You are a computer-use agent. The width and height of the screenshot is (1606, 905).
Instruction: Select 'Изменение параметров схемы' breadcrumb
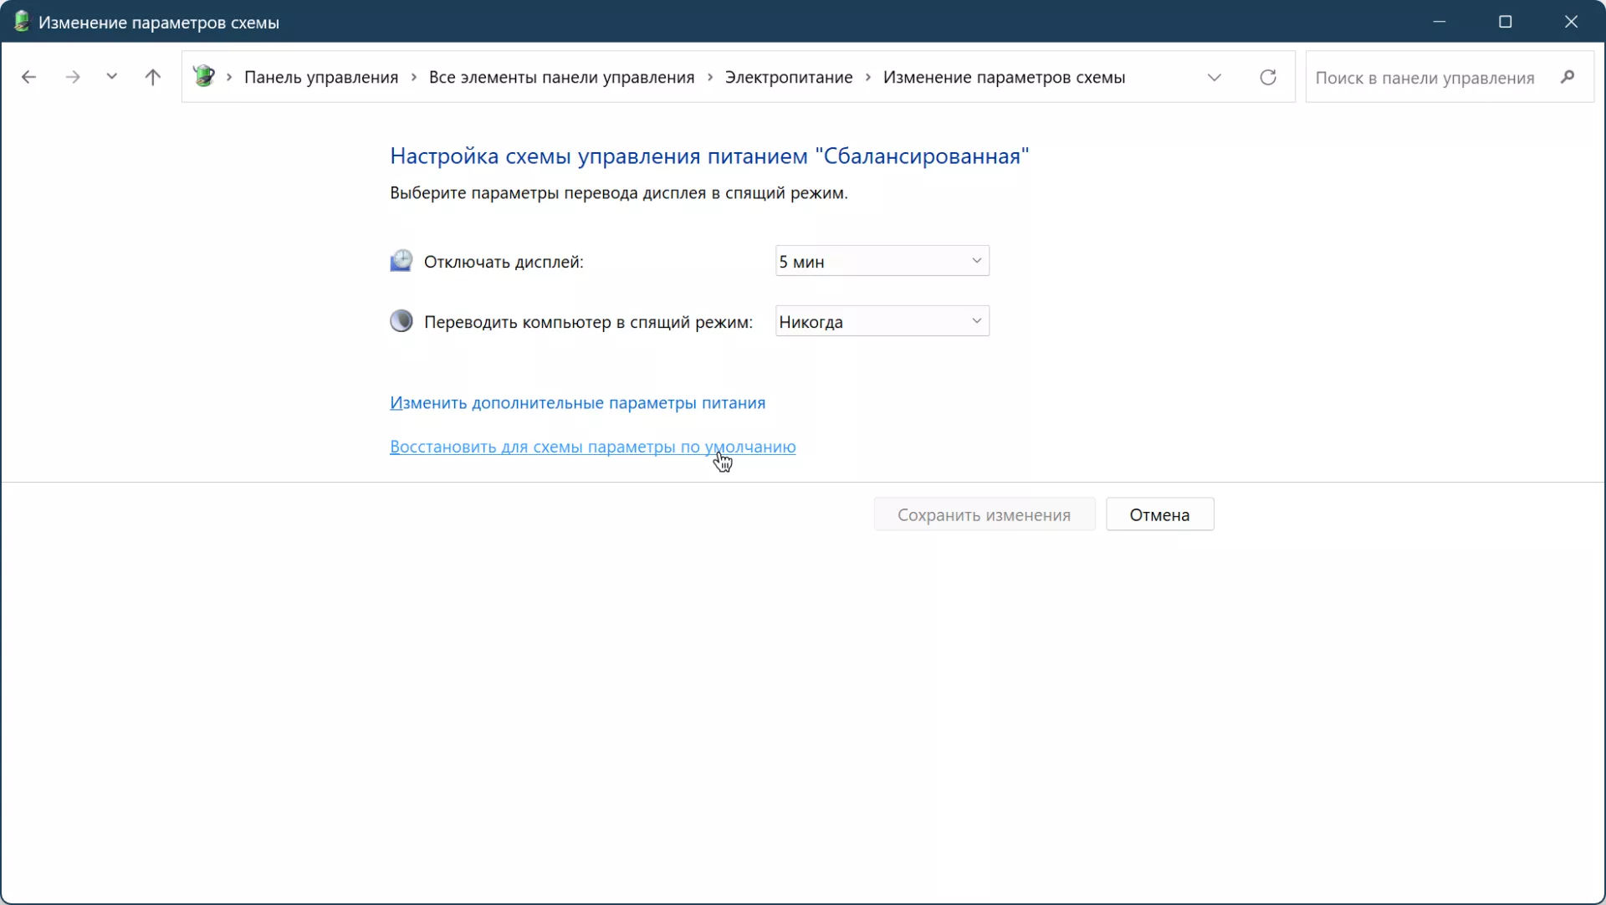click(x=1004, y=77)
